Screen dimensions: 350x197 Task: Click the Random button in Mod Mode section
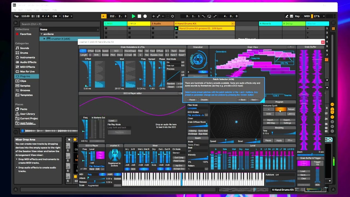[x=171, y=84]
